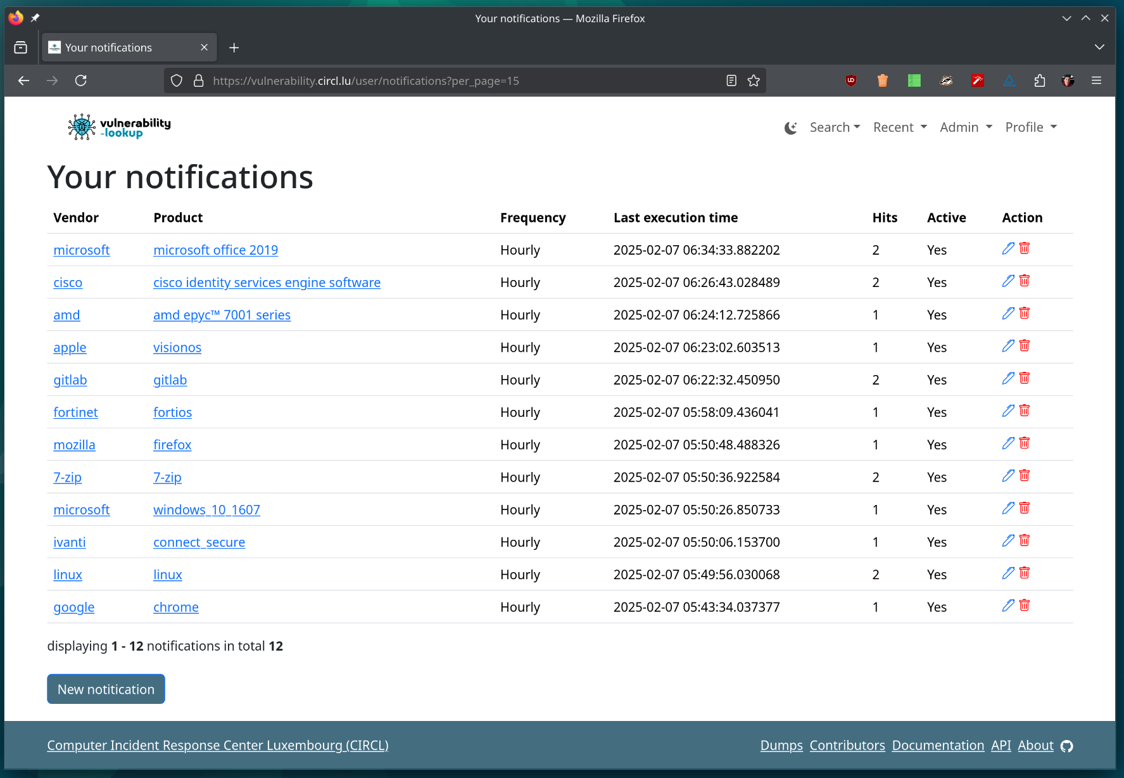Open the Dumps footer link
The image size is (1124, 778).
[781, 746]
